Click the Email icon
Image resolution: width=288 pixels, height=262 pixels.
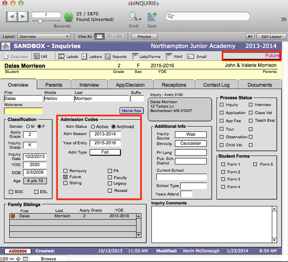pos(190,56)
